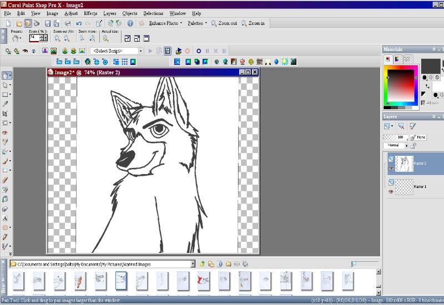Select the Dropper tool
Screen dimensions: 444x305
5,104
